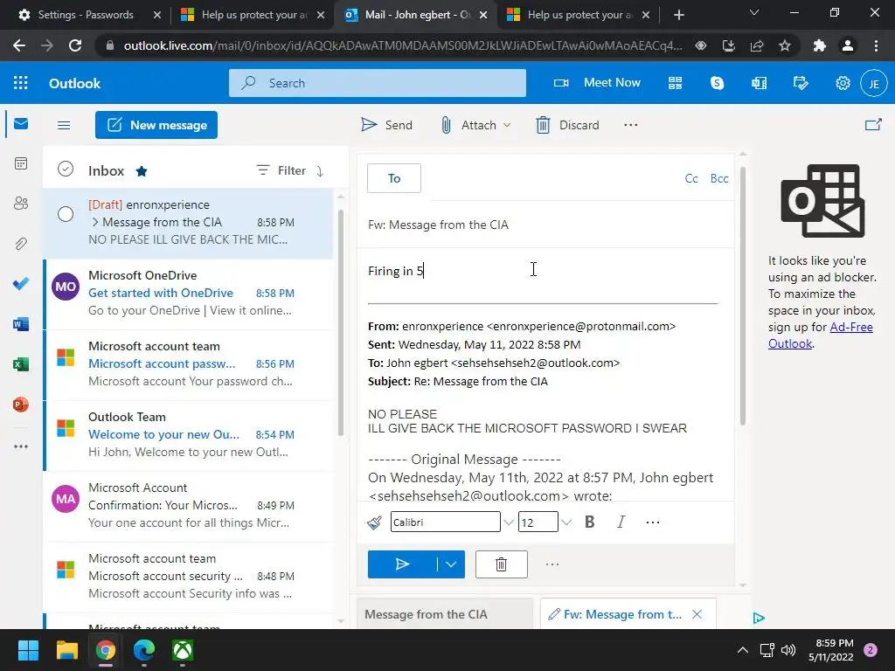The width and height of the screenshot is (895, 671).
Task: Close the Fw: Message draft tab
Action: pyautogui.click(x=697, y=614)
